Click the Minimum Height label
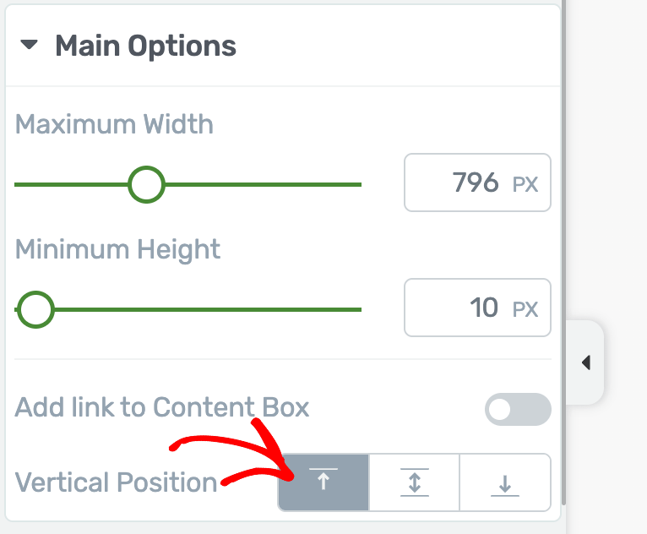The height and width of the screenshot is (534, 647). (x=117, y=249)
